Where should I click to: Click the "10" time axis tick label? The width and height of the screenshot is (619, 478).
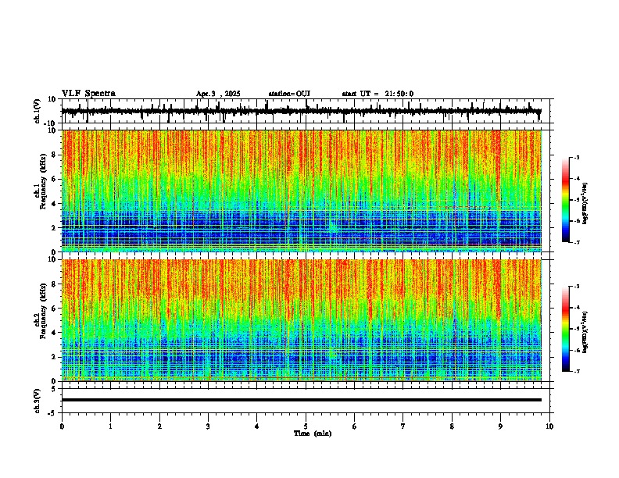tap(549, 426)
